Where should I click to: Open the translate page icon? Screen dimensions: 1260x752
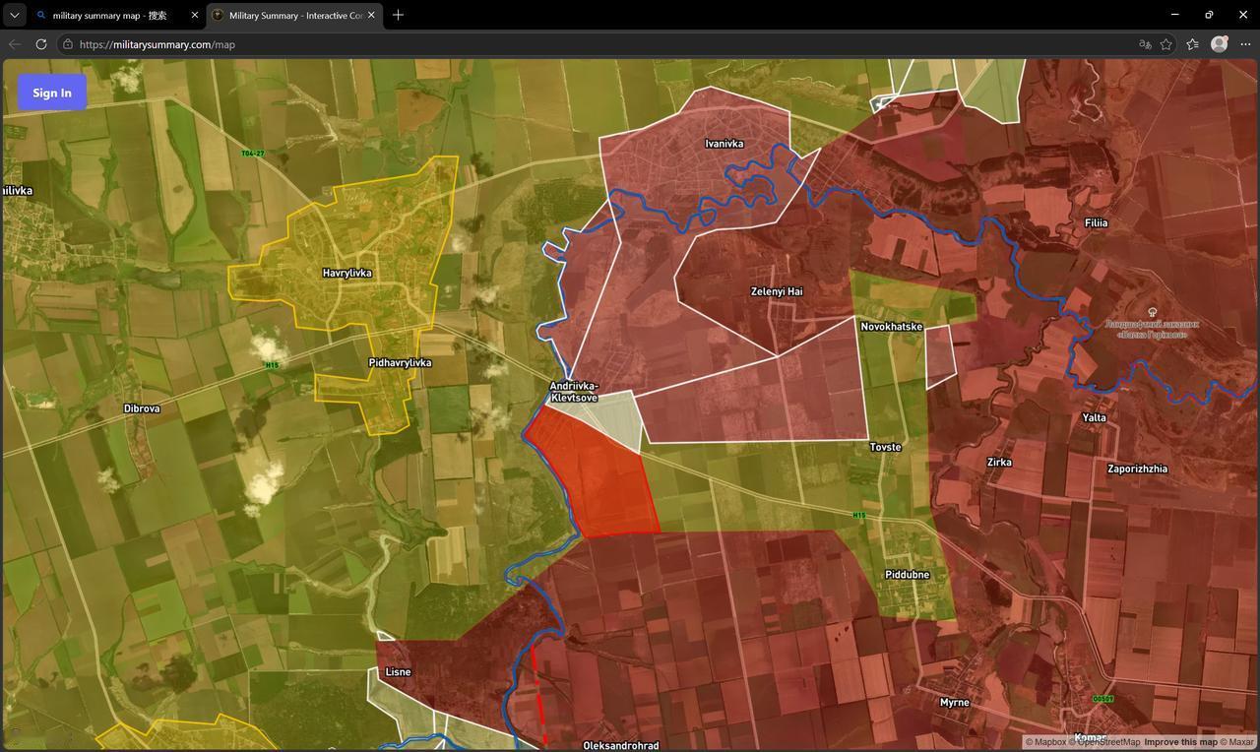point(1145,44)
